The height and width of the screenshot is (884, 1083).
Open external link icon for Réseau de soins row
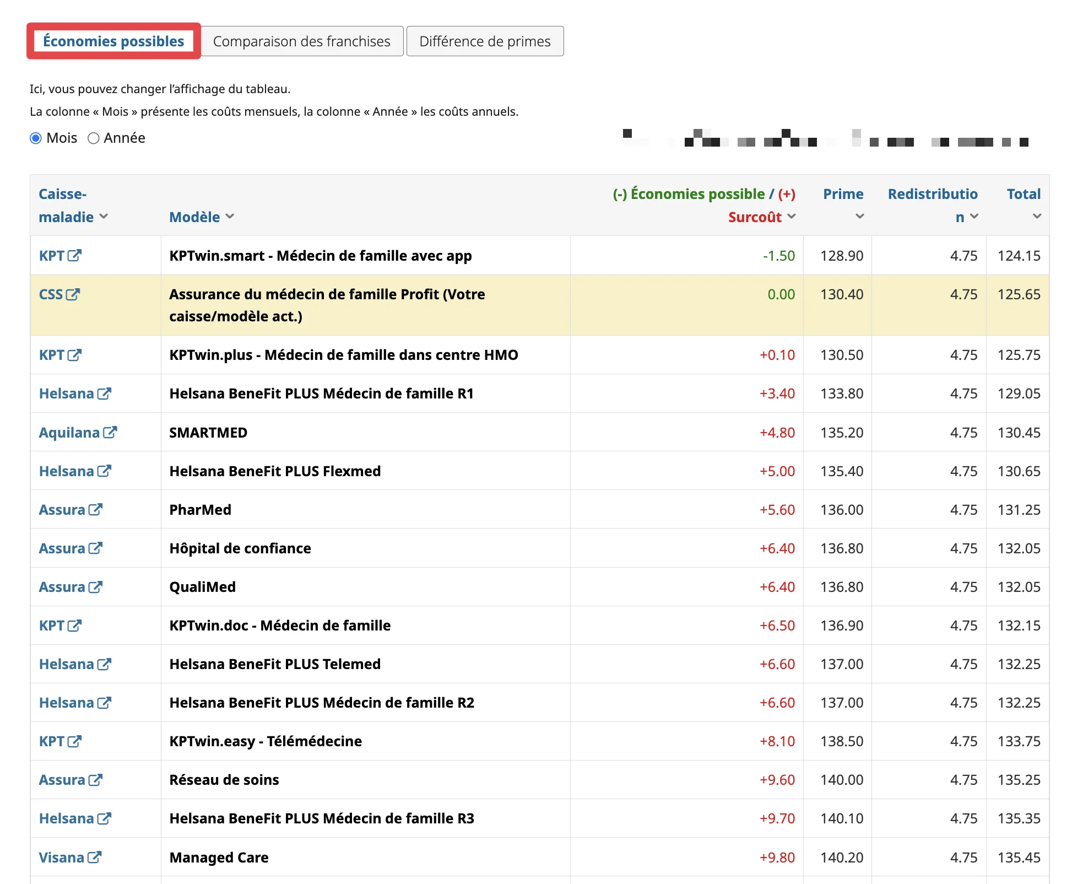(95, 780)
